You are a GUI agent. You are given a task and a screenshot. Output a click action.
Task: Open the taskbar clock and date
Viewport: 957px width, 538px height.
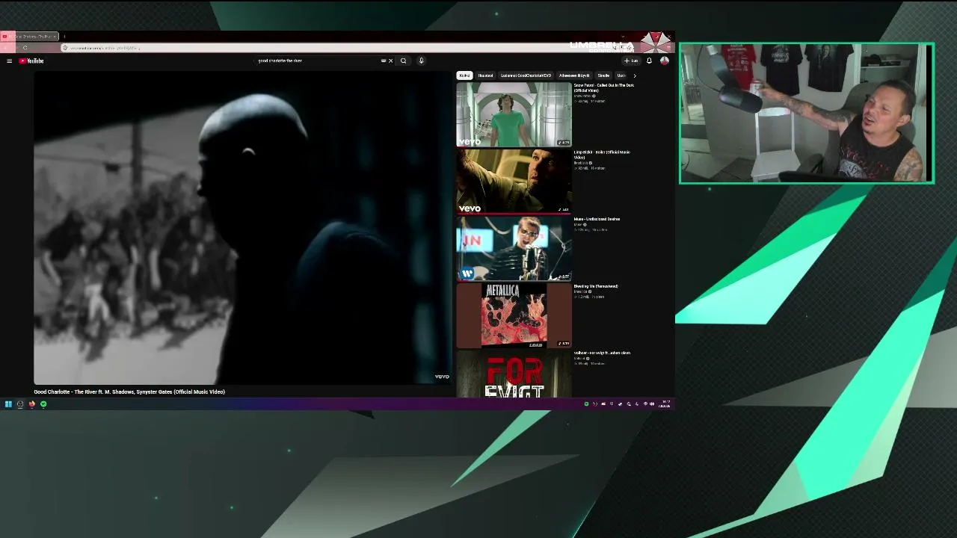[x=664, y=404]
